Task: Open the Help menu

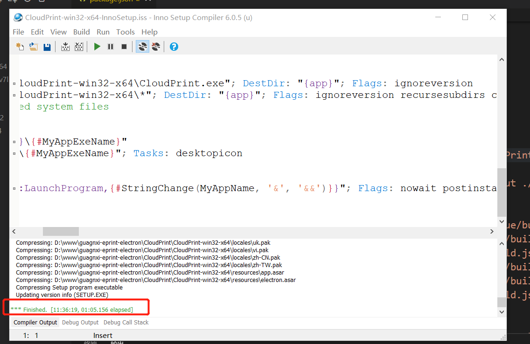Action: click(x=149, y=32)
